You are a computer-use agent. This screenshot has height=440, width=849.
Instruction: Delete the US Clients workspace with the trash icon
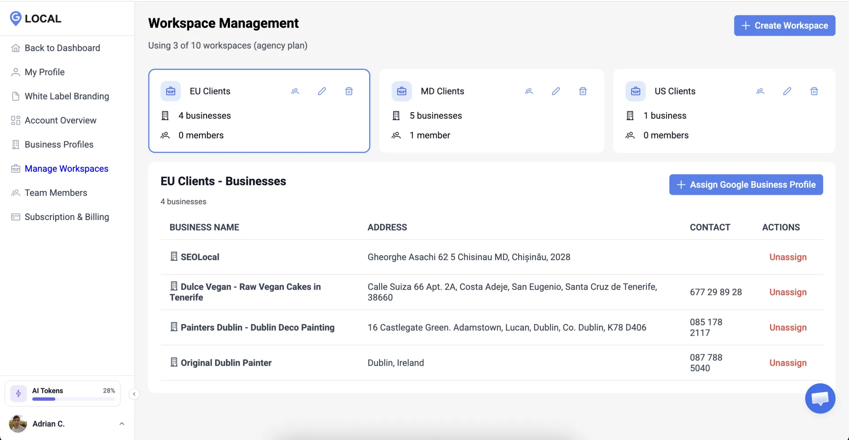[814, 91]
